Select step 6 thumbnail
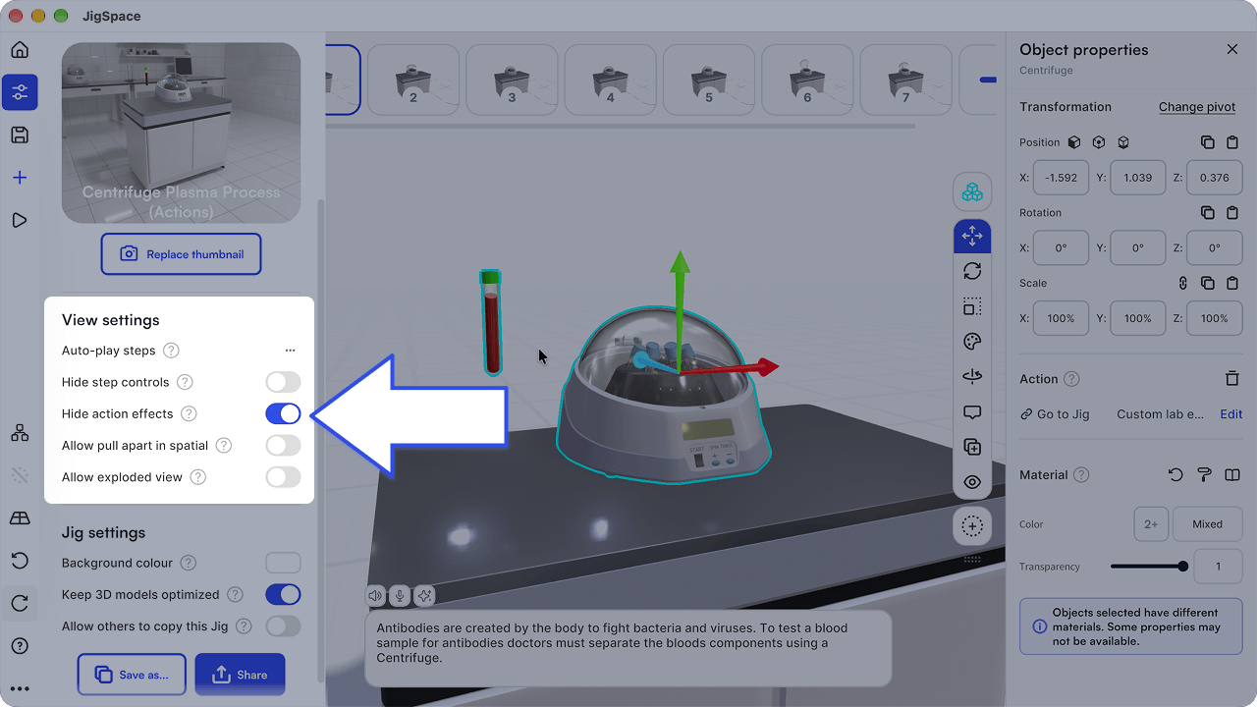This screenshot has width=1257, height=707. point(807,80)
